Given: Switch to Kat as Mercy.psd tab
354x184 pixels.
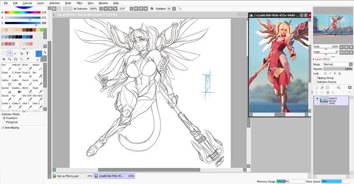Looking at the screenshot, I should pyautogui.click(x=67, y=176).
